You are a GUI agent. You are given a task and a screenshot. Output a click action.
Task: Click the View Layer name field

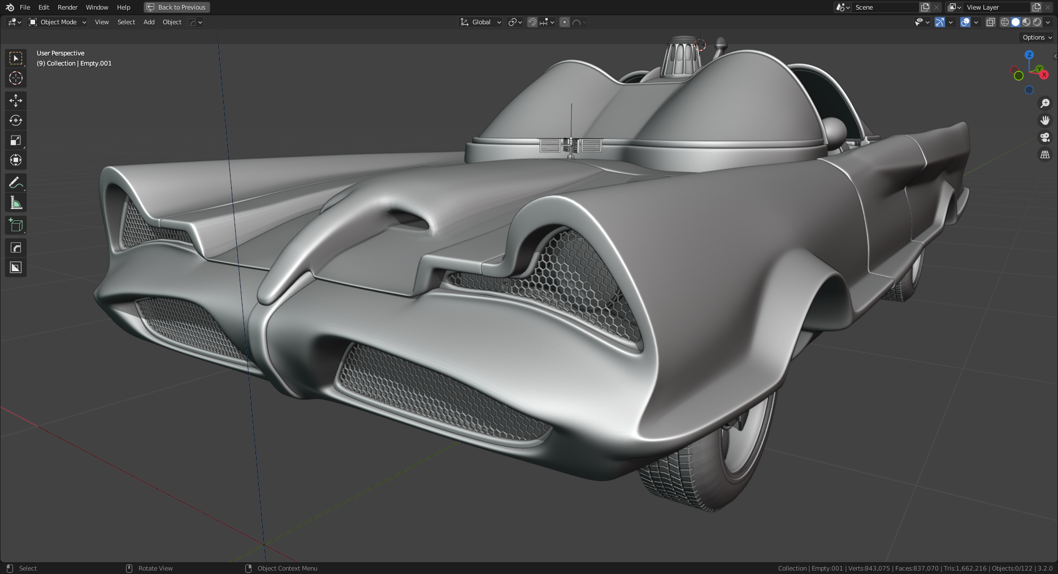point(997,7)
